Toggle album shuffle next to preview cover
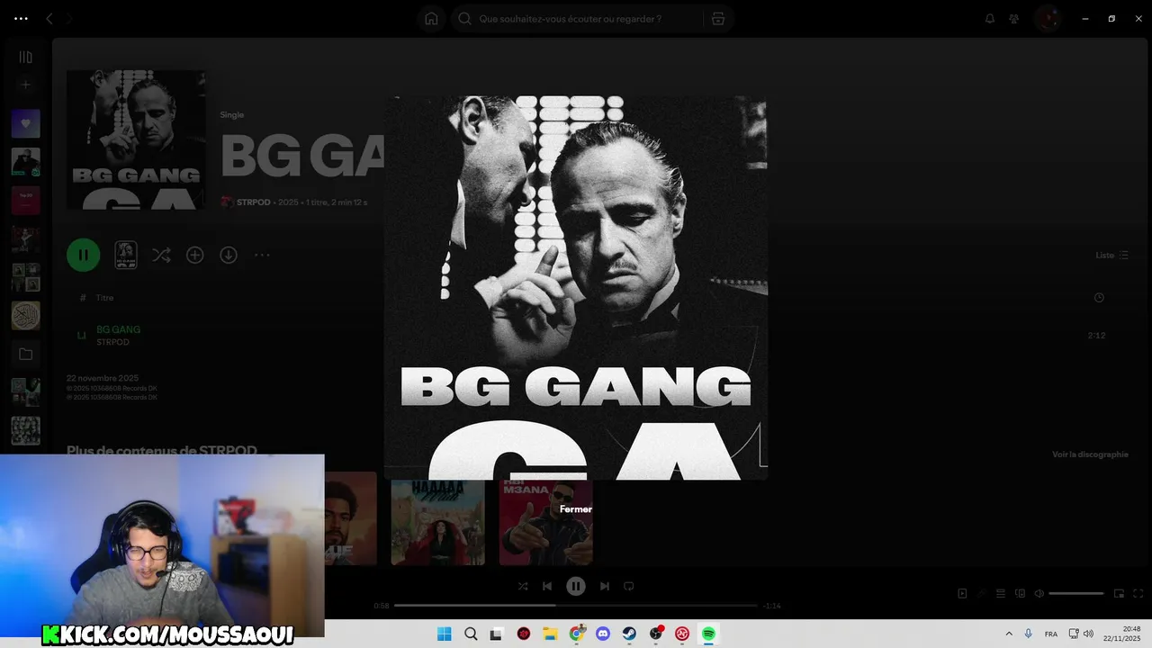 [x=161, y=256]
